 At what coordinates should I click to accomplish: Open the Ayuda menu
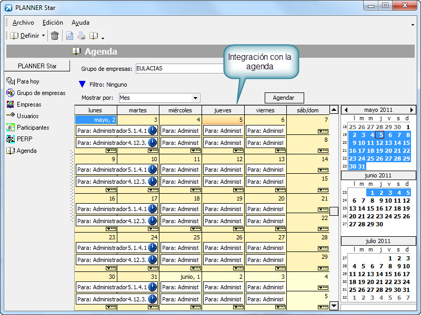click(81, 23)
